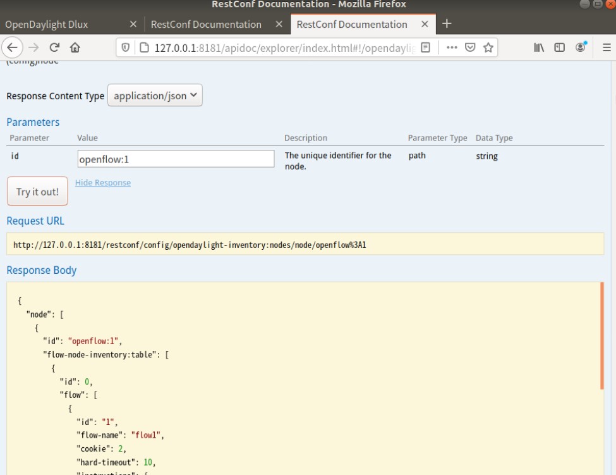Click the description "The unique identifier for the node."
Screen dimensions: 616x475
pyautogui.click(x=338, y=161)
